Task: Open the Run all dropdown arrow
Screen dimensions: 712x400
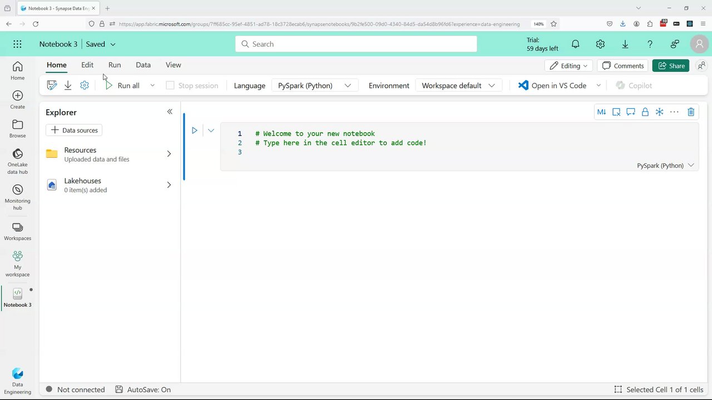Action: (x=152, y=86)
